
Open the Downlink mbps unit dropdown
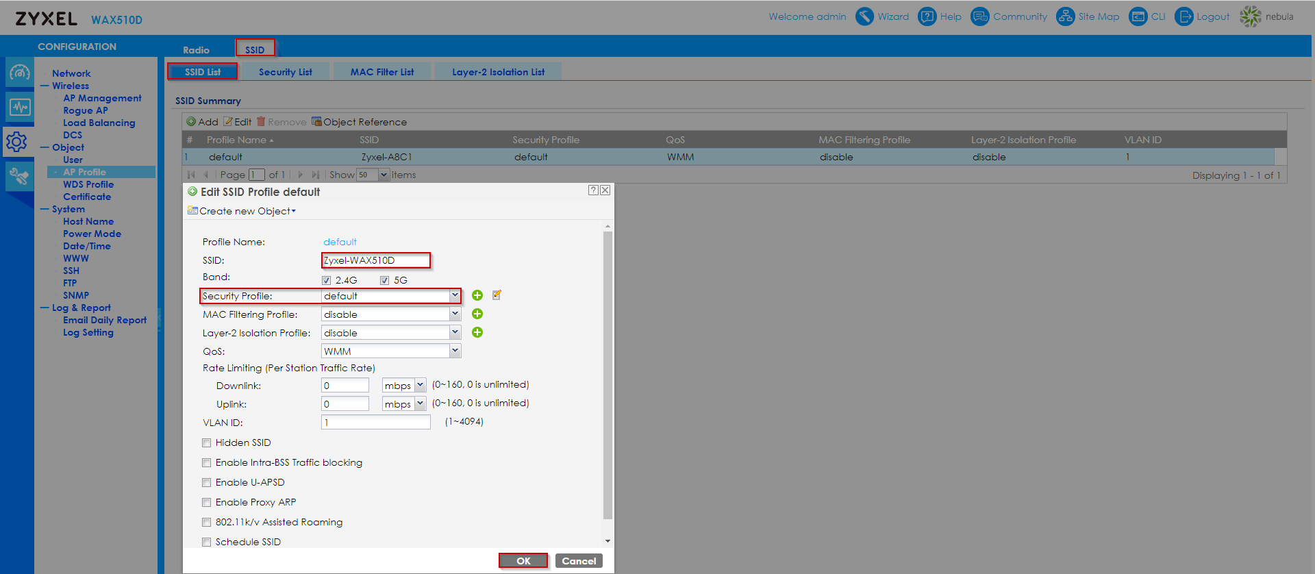tap(420, 386)
